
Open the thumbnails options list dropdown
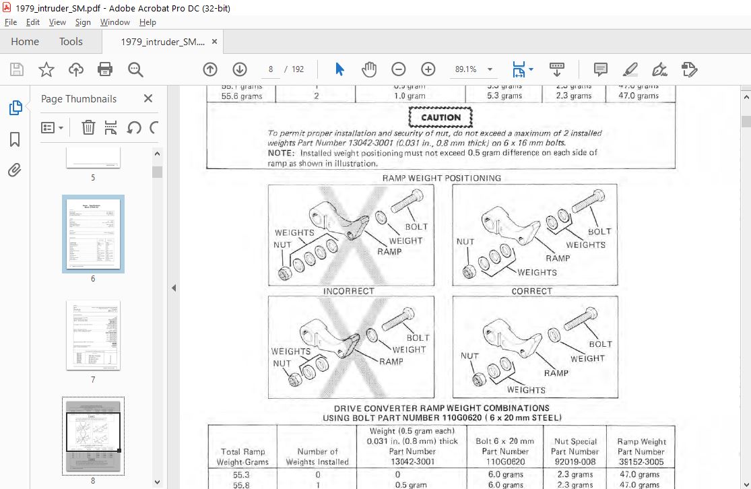tap(52, 127)
